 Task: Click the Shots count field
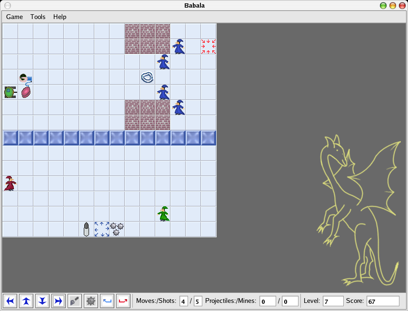click(x=198, y=301)
